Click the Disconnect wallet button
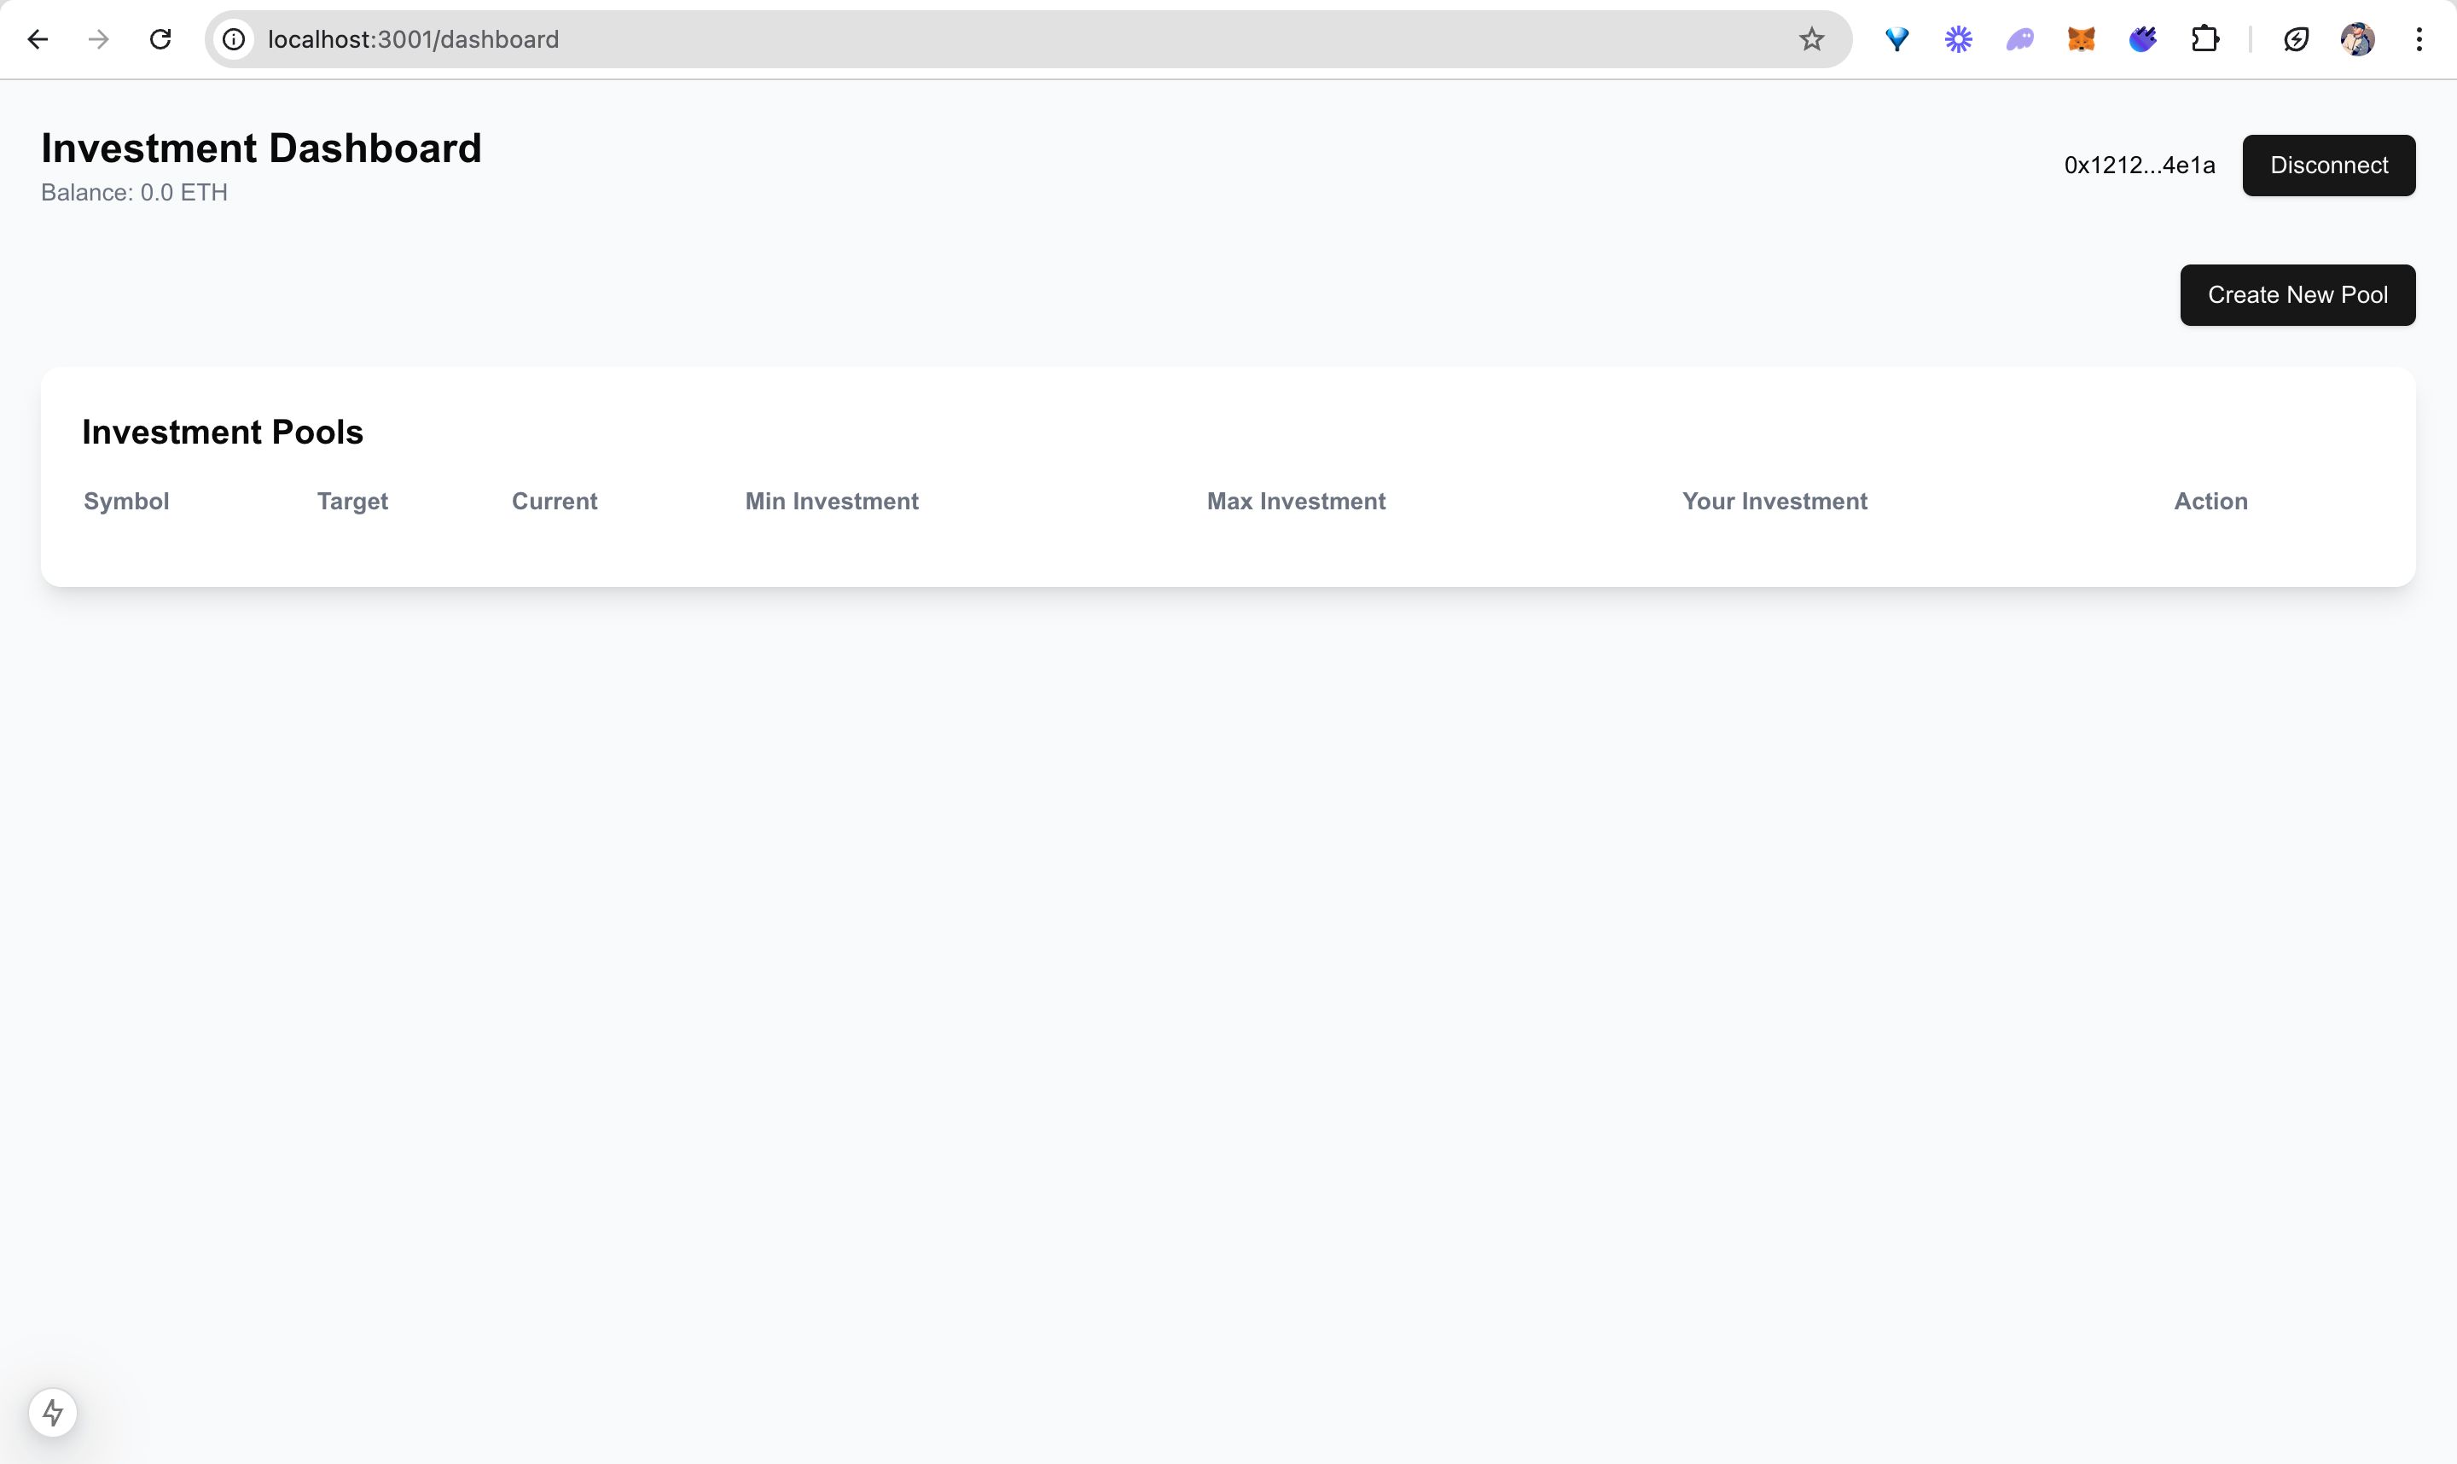Screen dimensions: 2457x1464 [2330, 164]
